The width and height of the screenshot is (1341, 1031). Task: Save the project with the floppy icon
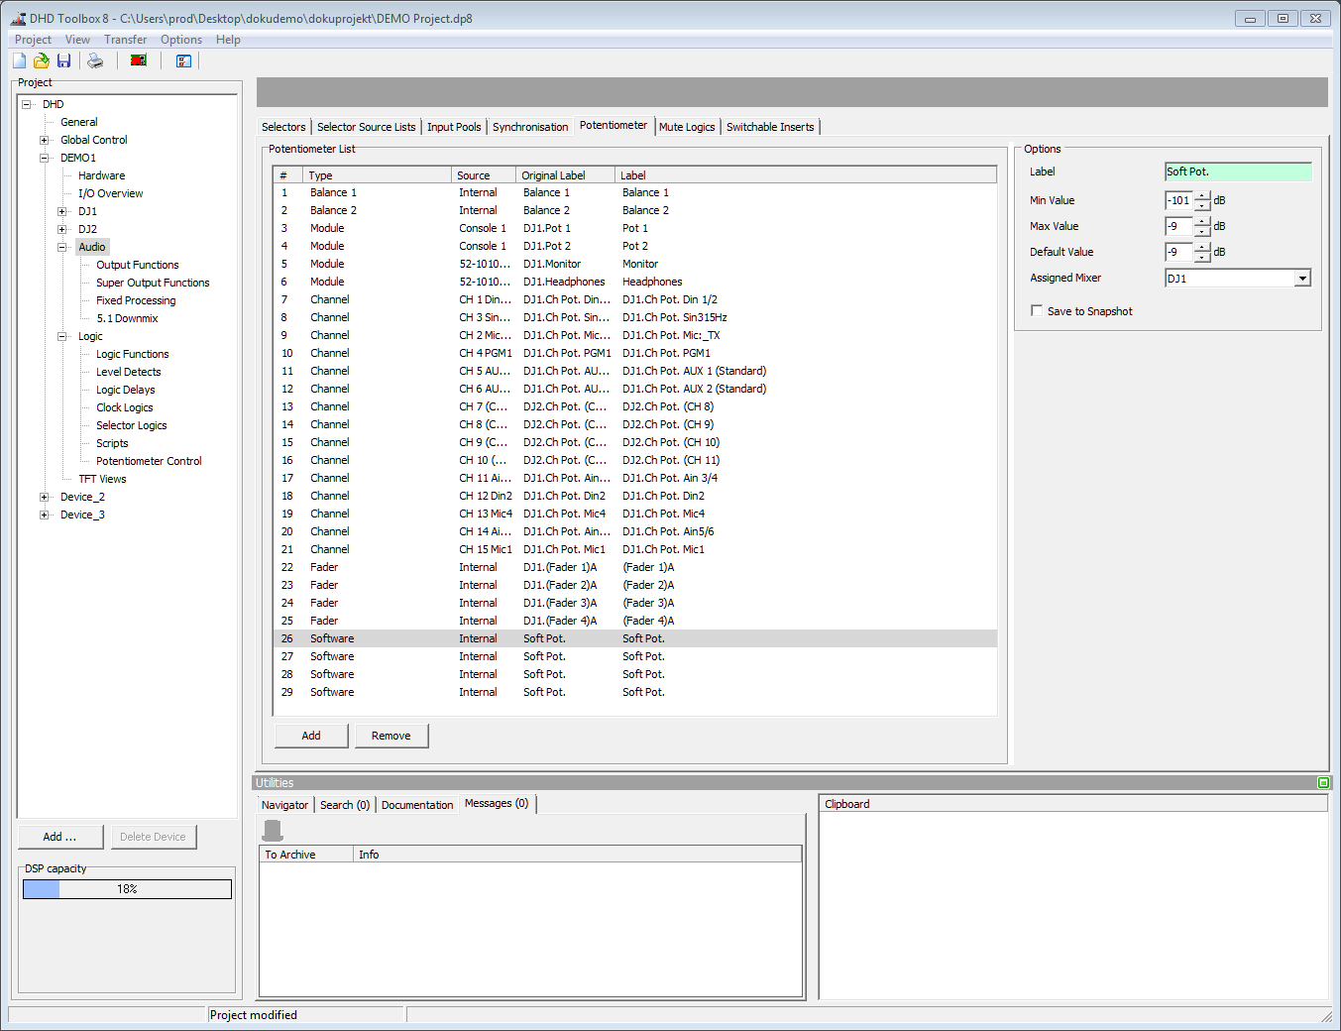pyautogui.click(x=63, y=60)
